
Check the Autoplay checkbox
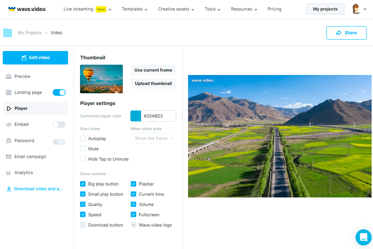coord(83,139)
